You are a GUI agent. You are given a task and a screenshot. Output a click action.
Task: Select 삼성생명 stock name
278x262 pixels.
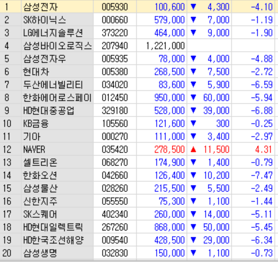40,253
